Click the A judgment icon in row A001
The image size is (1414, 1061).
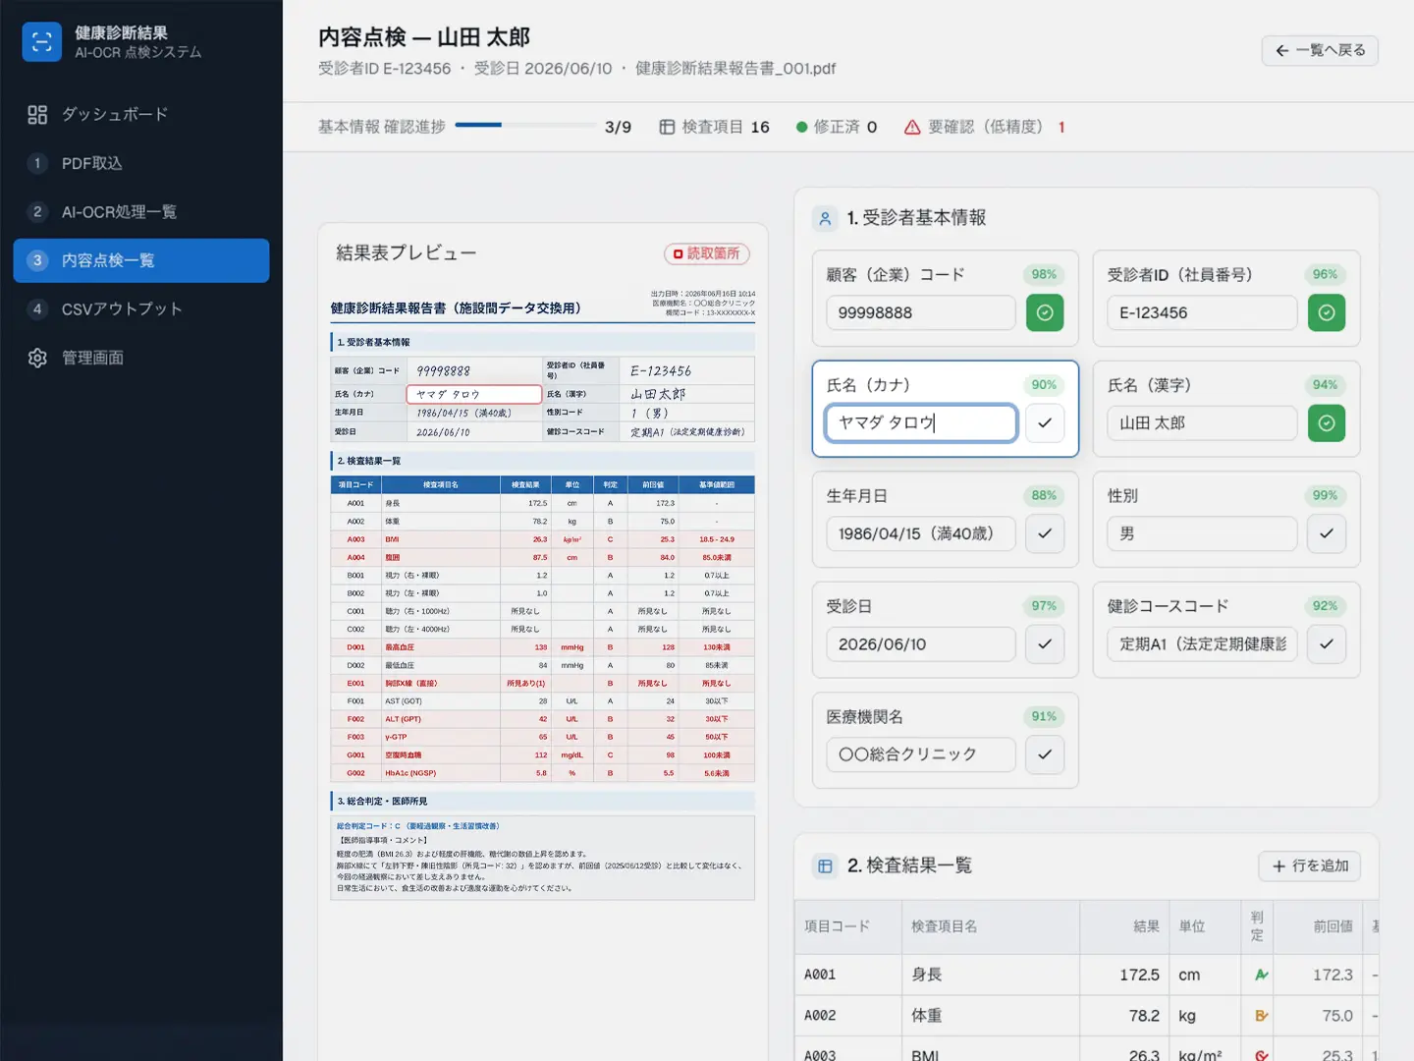[1262, 975]
